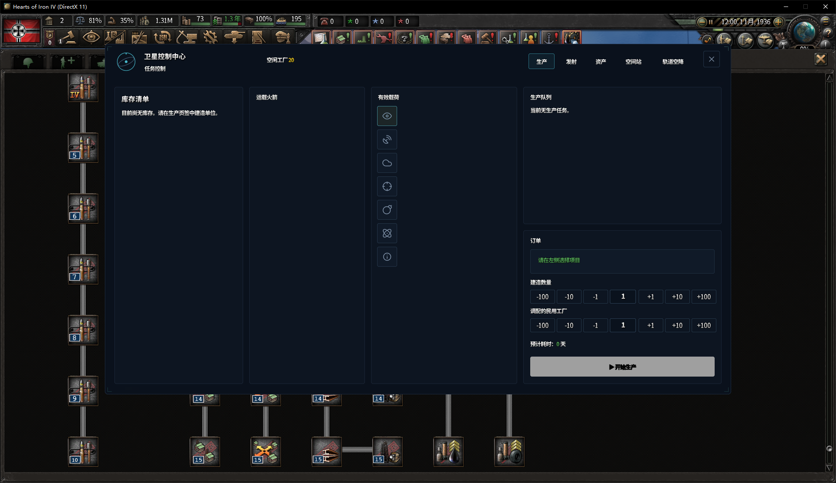Select the crosshair targeting payload icon
The width and height of the screenshot is (836, 483).
coord(387,186)
